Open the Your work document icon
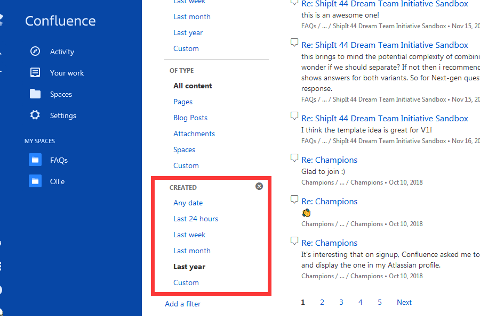Image resolution: width=480 pixels, height=316 pixels. click(35, 73)
